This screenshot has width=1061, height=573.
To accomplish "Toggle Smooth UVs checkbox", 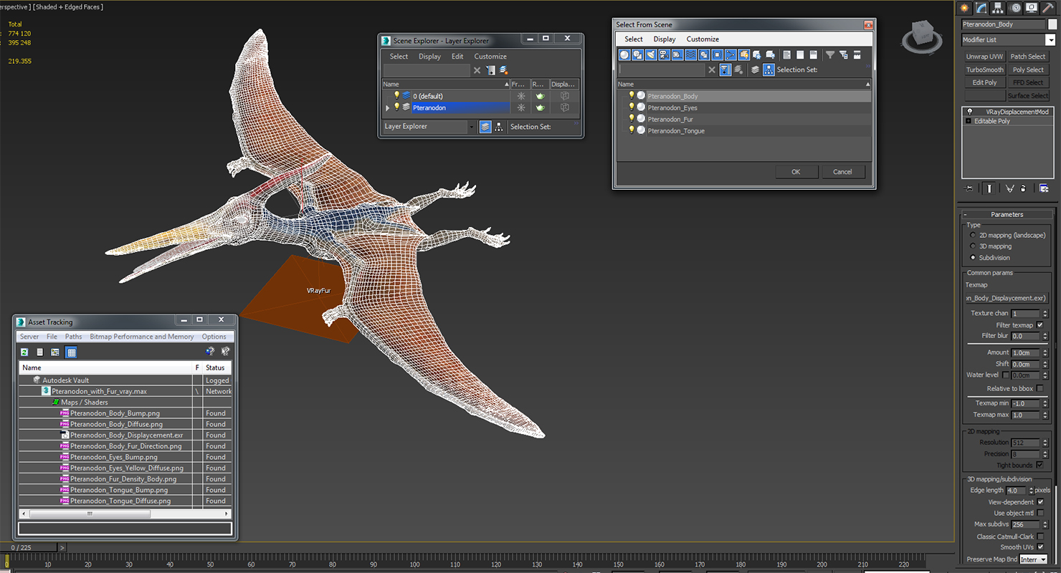I will click(1040, 547).
